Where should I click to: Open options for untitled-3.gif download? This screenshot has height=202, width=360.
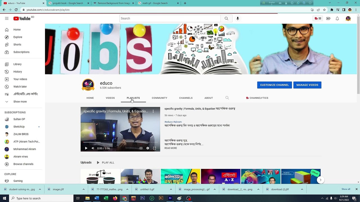[x=171, y=189]
